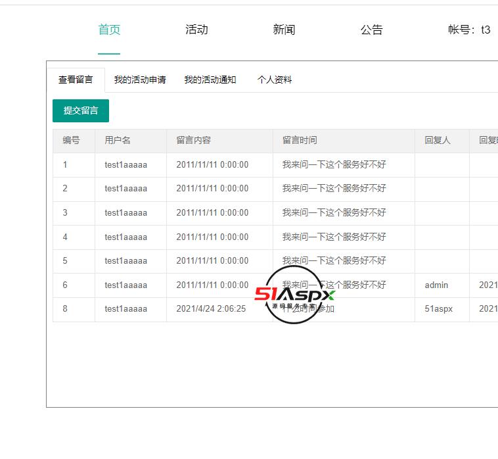
Task: Click test1aaaaa username in row 3
Action: (125, 213)
